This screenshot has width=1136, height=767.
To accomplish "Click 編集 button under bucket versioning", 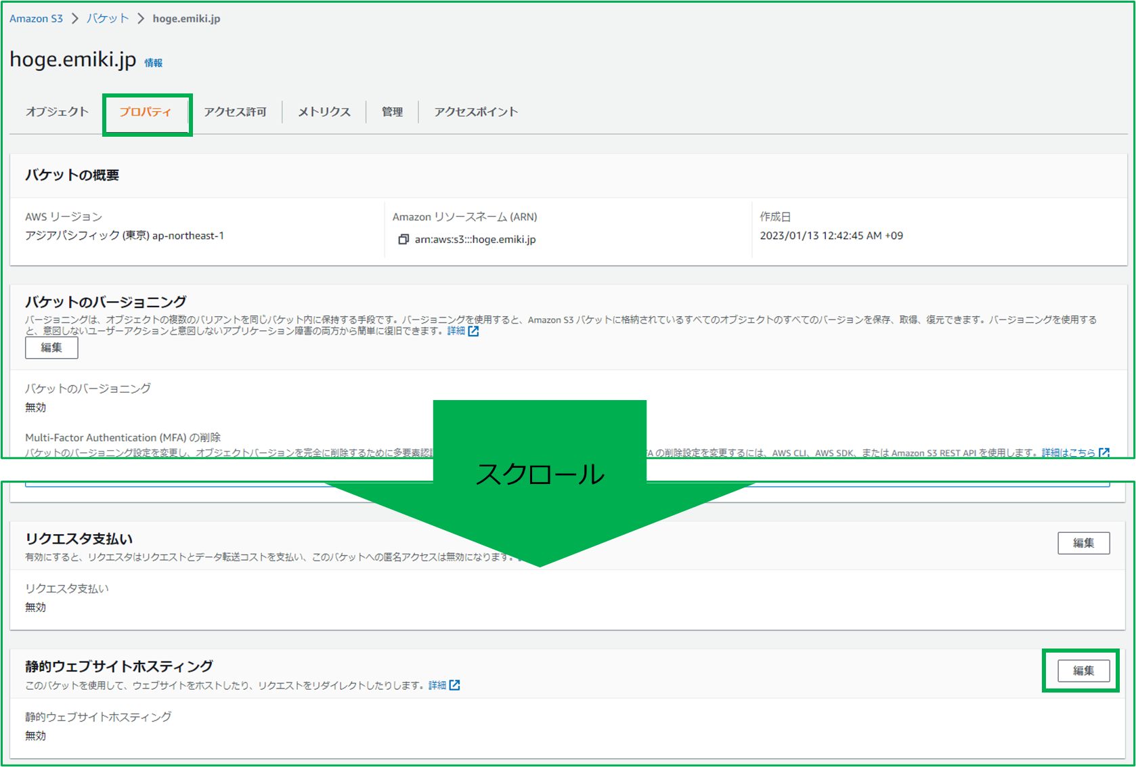I will (x=51, y=347).
